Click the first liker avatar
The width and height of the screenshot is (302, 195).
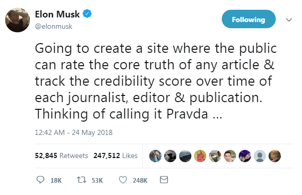pos(155,156)
